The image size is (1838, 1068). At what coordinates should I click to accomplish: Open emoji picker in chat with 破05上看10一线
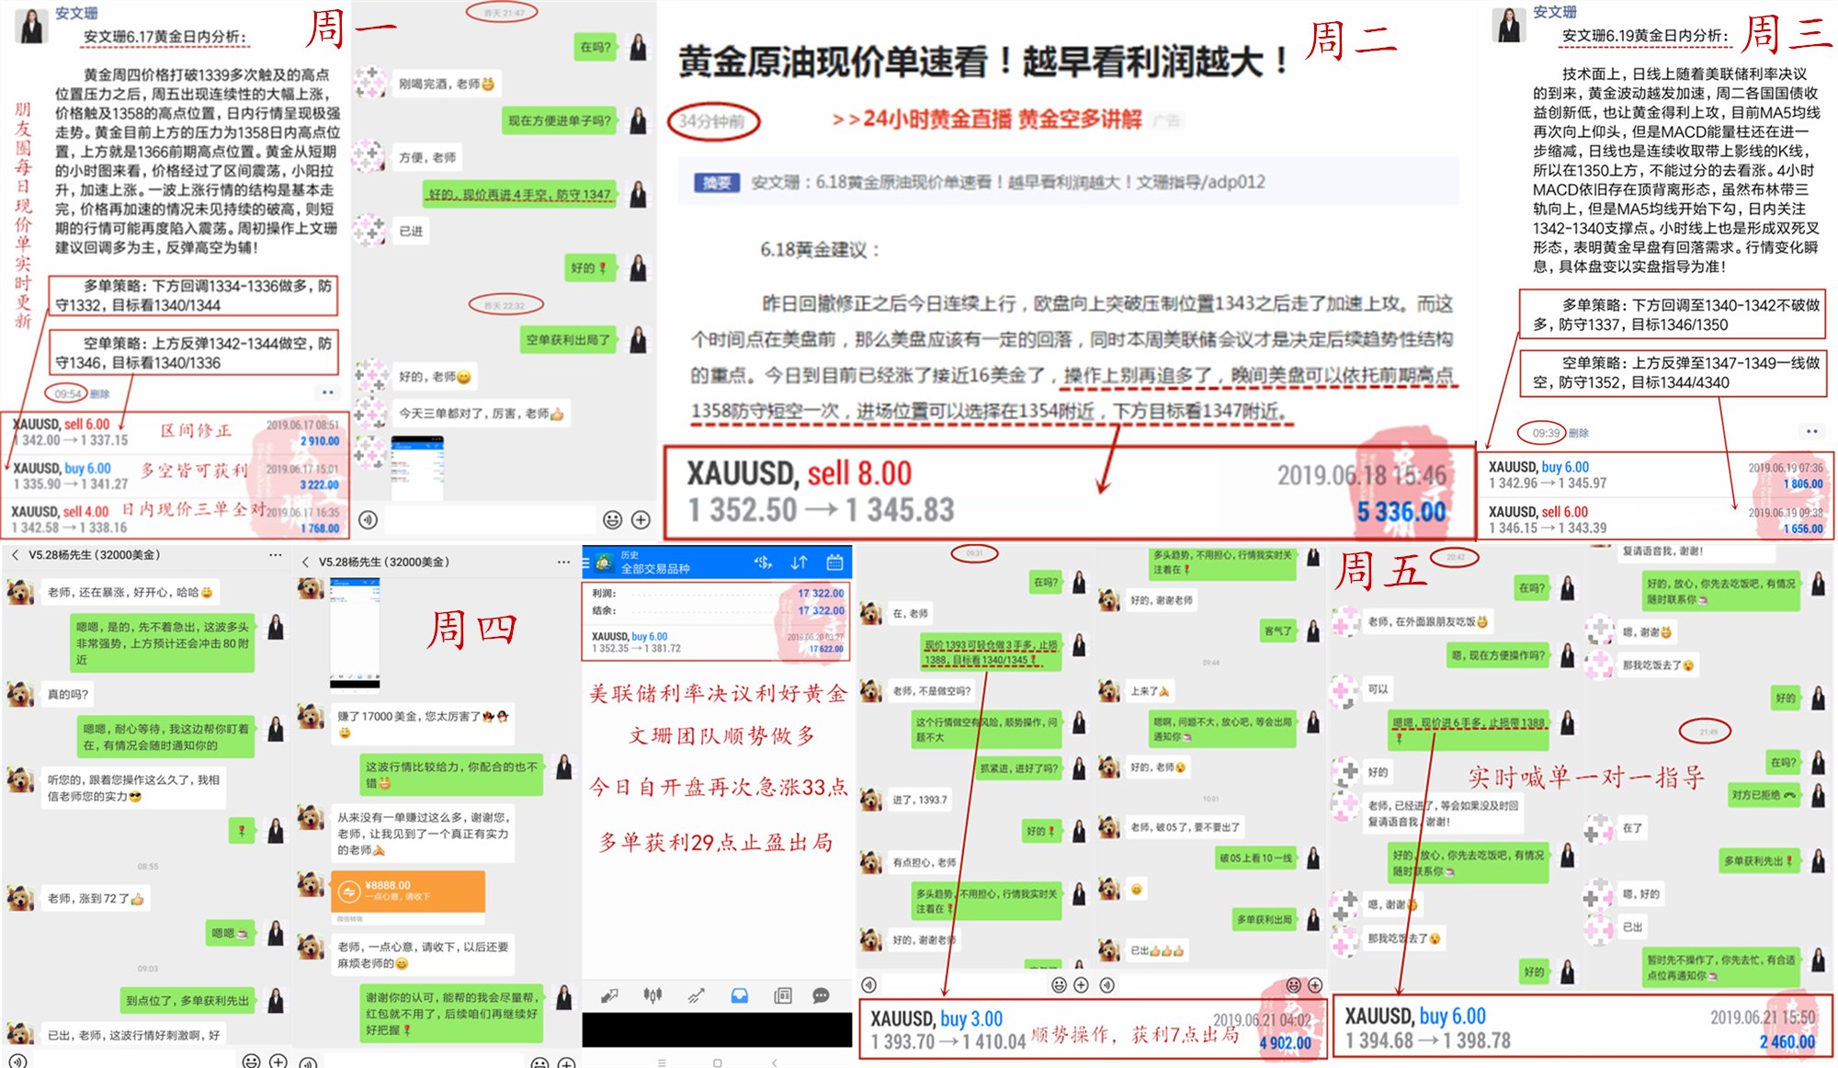[1293, 985]
